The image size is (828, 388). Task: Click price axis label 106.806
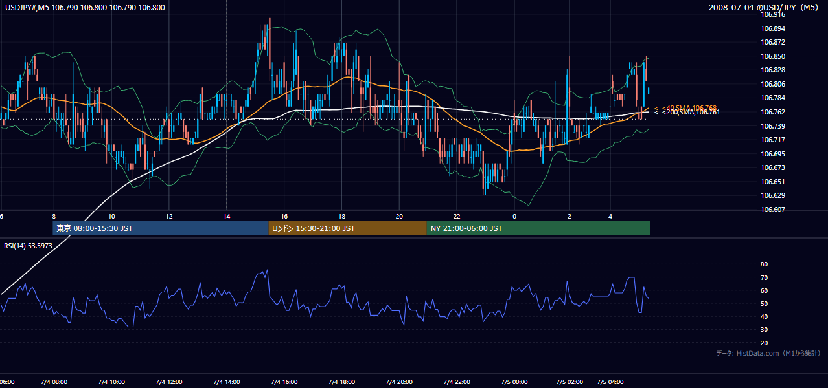click(774, 84)
